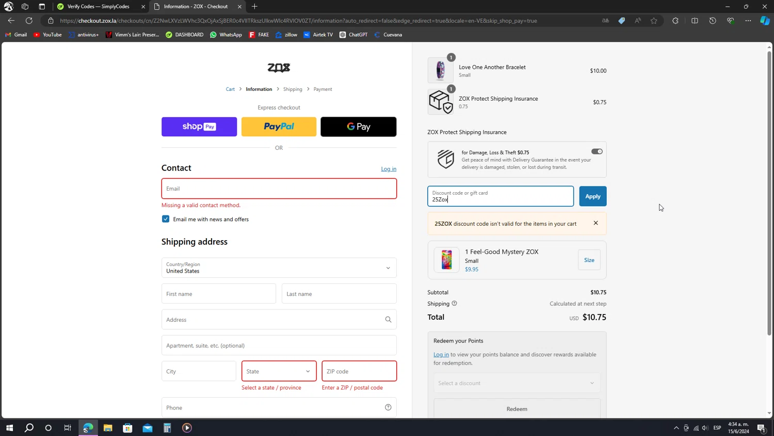The image size is (774, 436).
Task: Open File Explorer from taskbar
Action: pyautogui.click(x=108, y=428)
